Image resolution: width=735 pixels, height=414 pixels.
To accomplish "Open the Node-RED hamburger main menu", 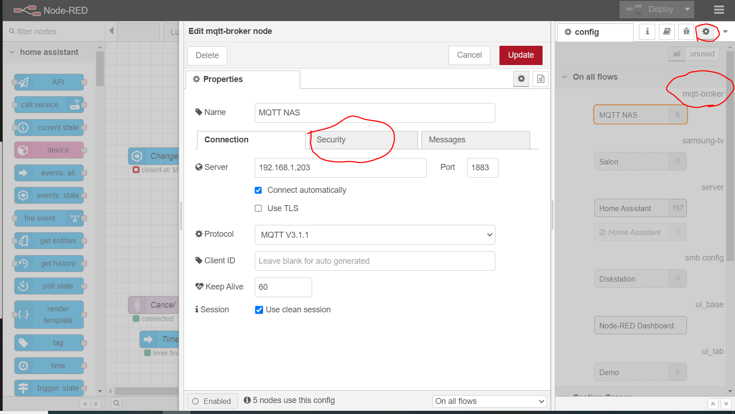I will click(719, 10).
